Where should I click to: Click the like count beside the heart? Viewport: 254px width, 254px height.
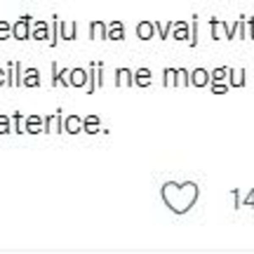coord(242,198)
